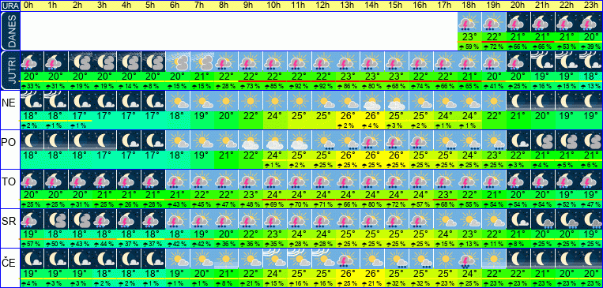
Task: Click the 12h hour column header
Action: (x=323, y=6)
